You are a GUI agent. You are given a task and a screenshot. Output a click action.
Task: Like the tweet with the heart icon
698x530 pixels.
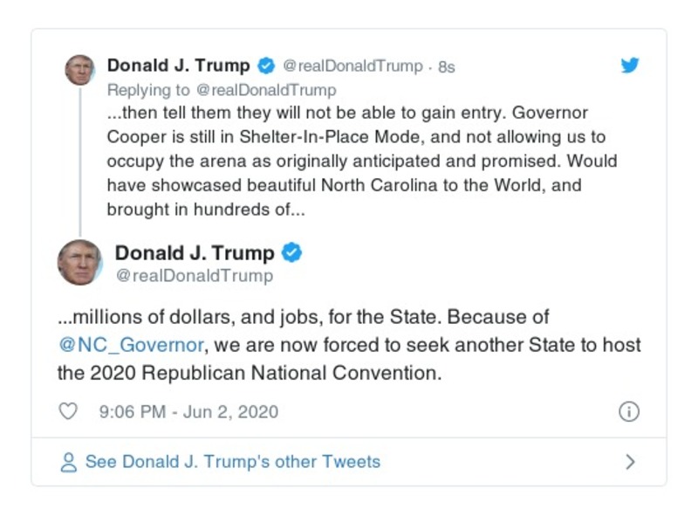pos(67,411)
